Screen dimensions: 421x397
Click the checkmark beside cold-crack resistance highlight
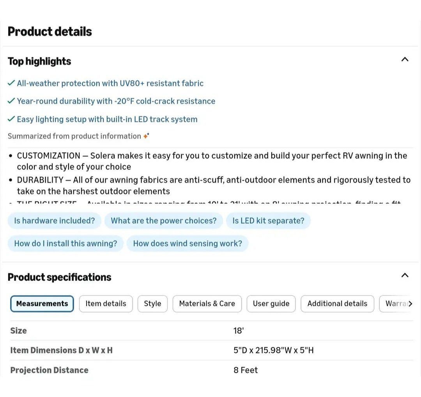click(11, 101)
